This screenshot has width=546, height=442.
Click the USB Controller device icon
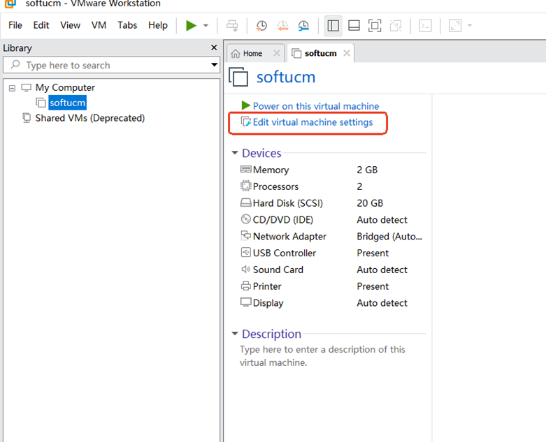pos(245,252)
